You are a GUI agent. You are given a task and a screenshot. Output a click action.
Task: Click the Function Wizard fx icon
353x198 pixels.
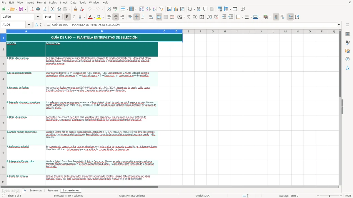point(37,25)
